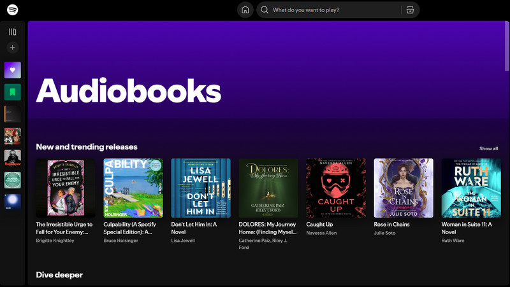
Task: Click title 'DOLORES: My Journey Home'
Action: pyautogui.click(x=268, y=228)
